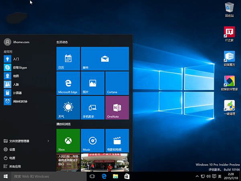
Task: Open the Cortana tile
Action: click(117, 83)
